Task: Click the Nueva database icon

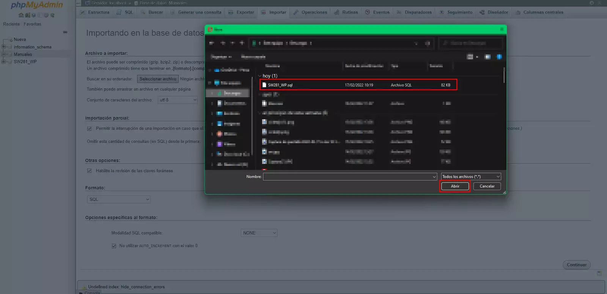Action: pos(11,40)
